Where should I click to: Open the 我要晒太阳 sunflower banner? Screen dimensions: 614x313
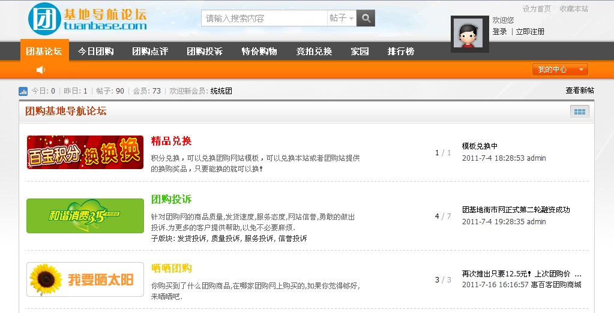point(85,279)
